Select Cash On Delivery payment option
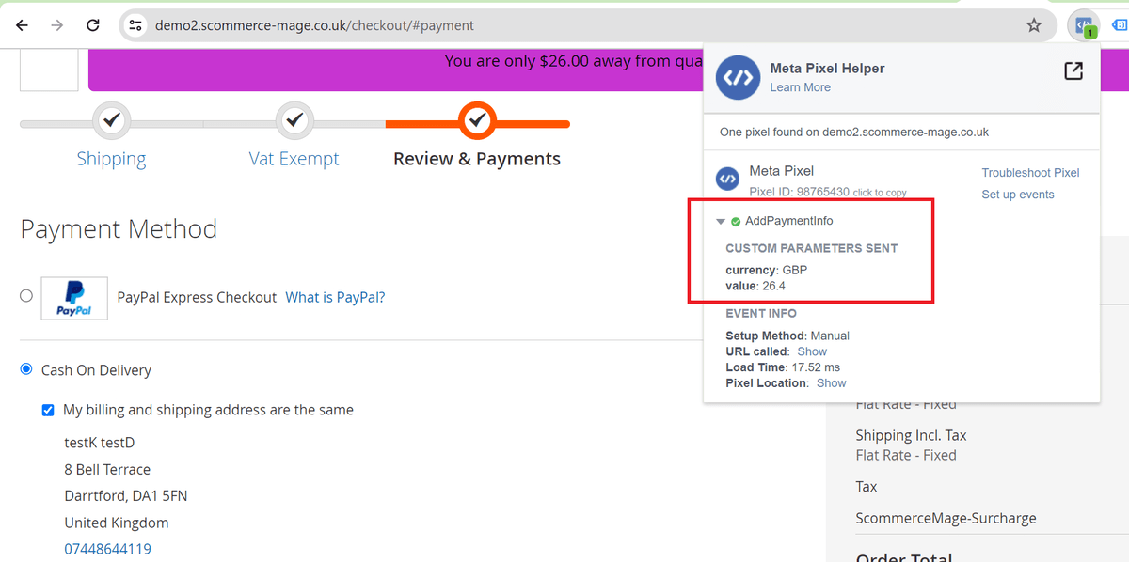The image size is (1129, 562). pos(26,369)
